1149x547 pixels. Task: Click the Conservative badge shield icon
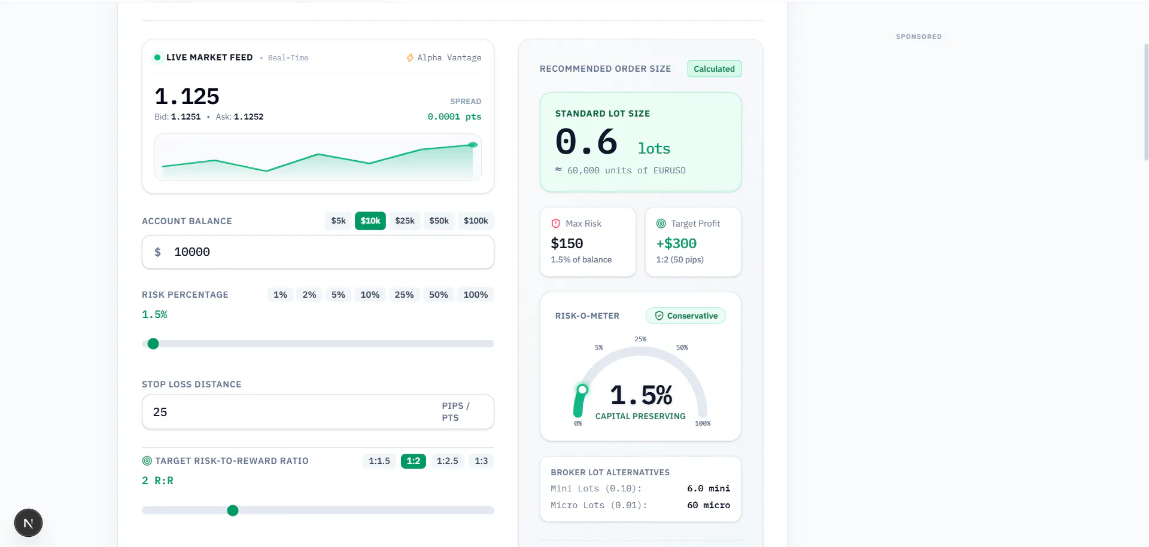pyautogui.click(x=659, y=316)
